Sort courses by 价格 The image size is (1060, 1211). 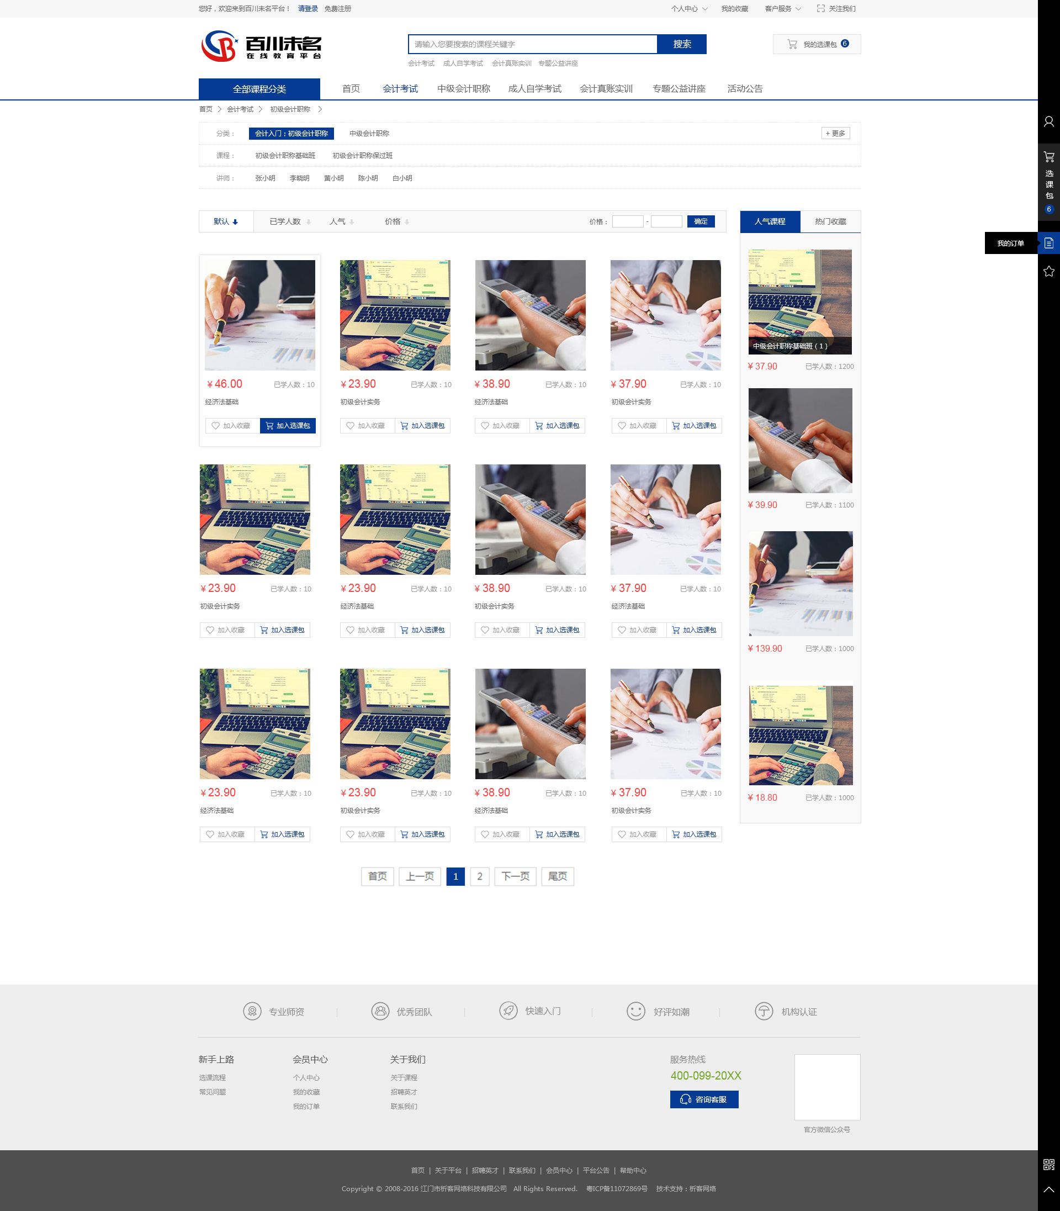coord(396,221)
